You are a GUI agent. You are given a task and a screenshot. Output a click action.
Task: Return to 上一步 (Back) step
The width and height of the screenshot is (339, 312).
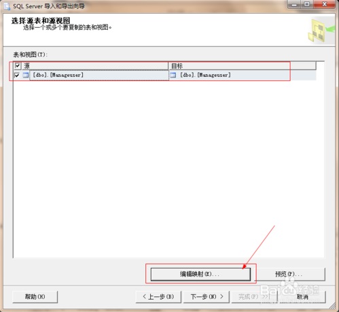pos(158,296)
